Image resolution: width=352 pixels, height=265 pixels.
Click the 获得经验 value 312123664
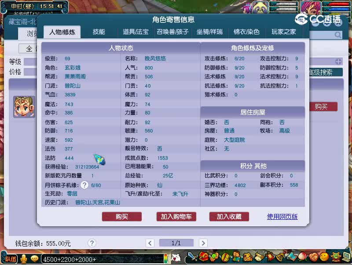(x=87, y=167)
